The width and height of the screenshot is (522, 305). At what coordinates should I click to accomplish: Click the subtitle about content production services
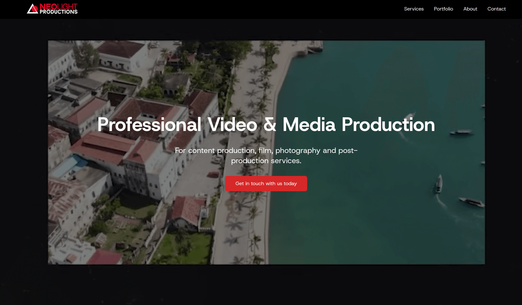click(x=266, y=156)
